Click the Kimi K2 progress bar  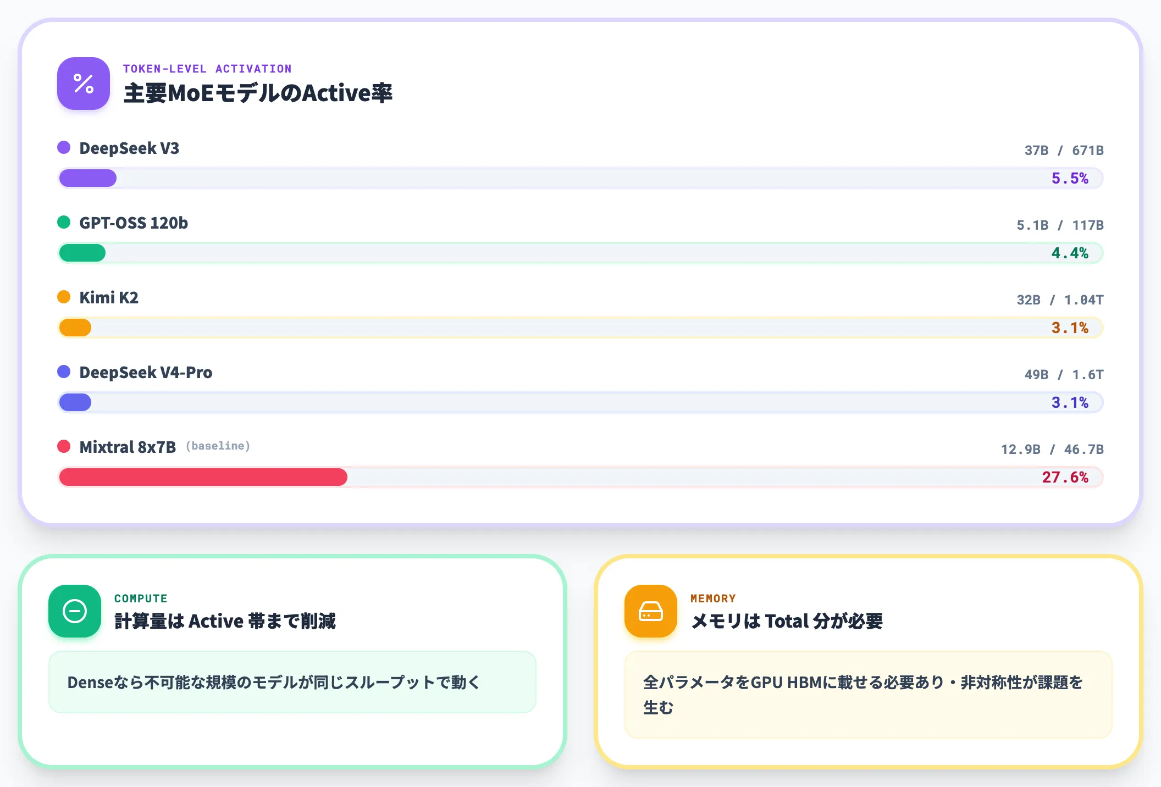[580, 328]
